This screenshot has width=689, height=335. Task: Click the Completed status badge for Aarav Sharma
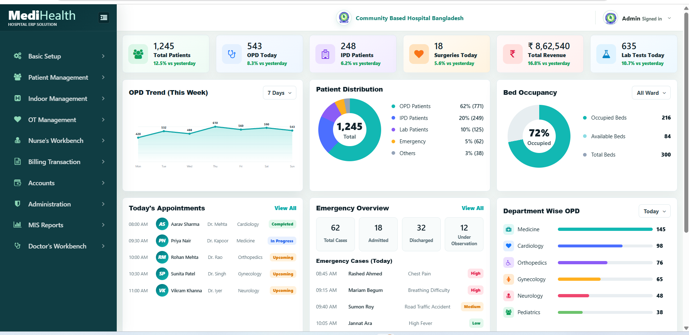tap(282, 224)
